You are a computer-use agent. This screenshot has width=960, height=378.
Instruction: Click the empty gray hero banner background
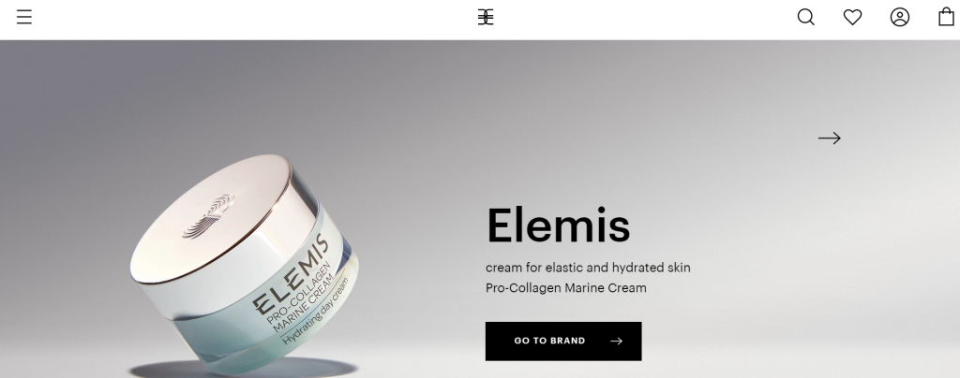click(x=612, y=123)
